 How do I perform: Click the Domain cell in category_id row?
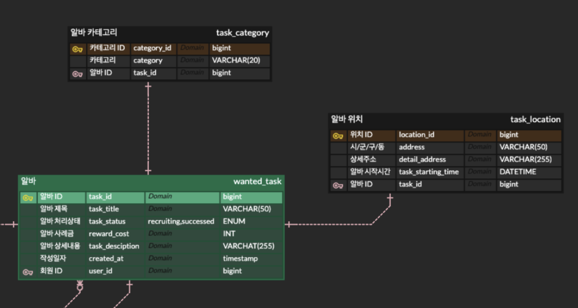[193, 48]
